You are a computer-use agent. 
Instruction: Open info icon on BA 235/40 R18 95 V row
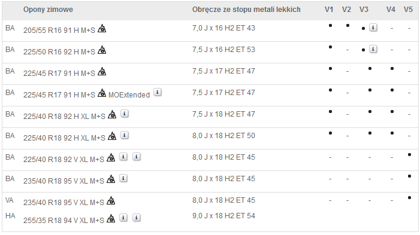coord(123,178)
